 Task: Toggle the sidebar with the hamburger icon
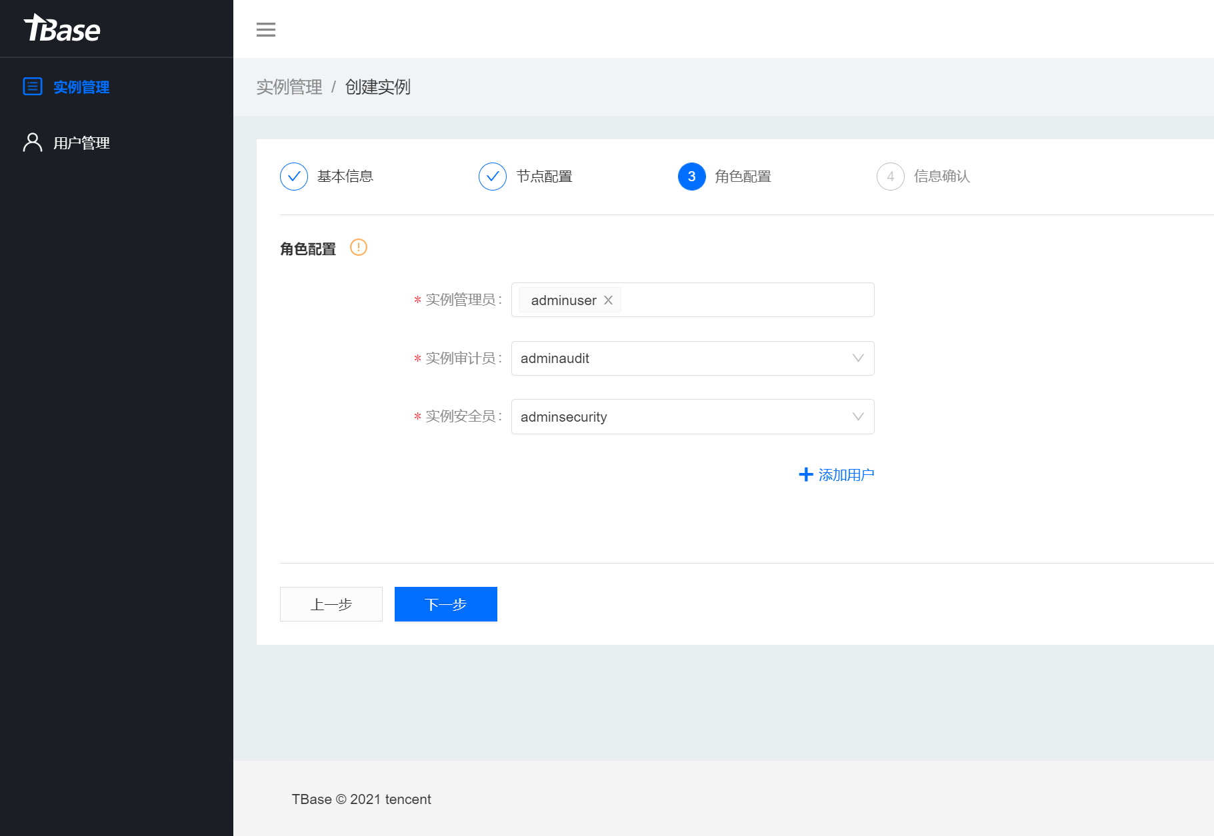(x=265, y=30)
